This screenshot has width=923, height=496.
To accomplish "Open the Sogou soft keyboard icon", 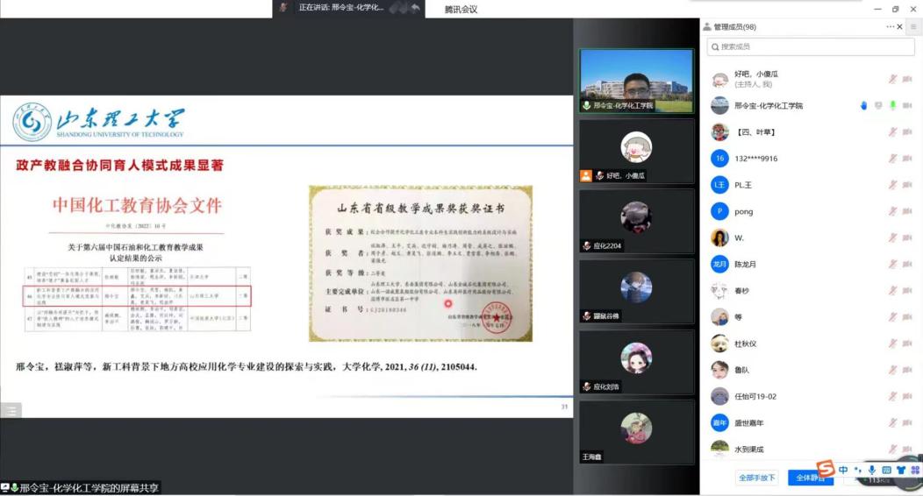I will [x=886, y=470].
